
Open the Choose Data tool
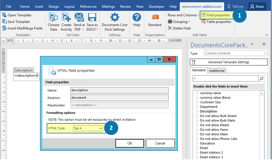point(53,22)
